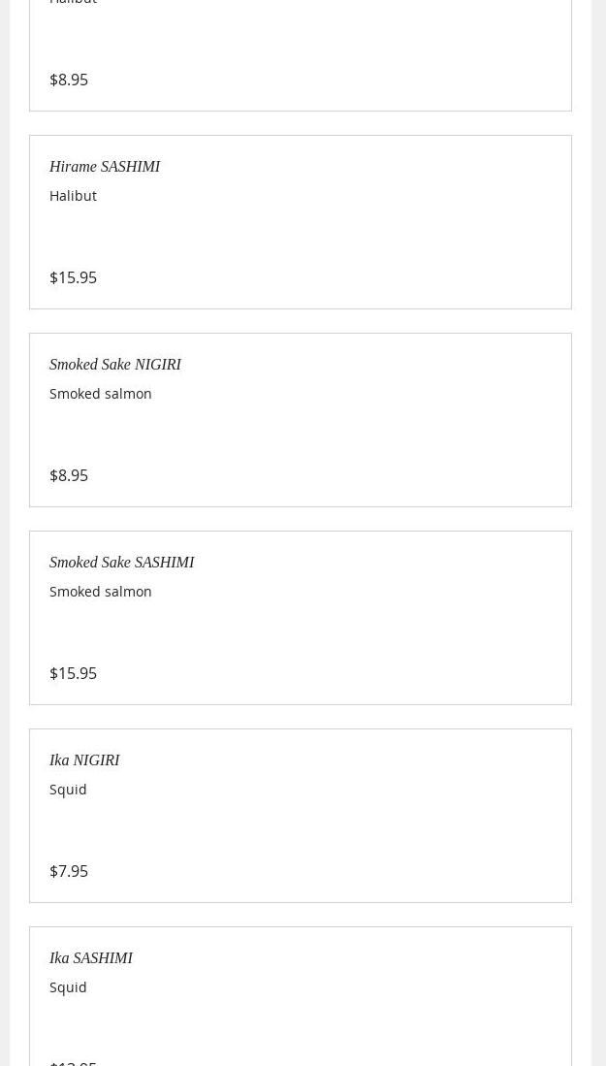The height and width of the screenshot is (1066, 606).
Task: Click the Ika NIGIRI item title
Action: [x=84, y=760]
